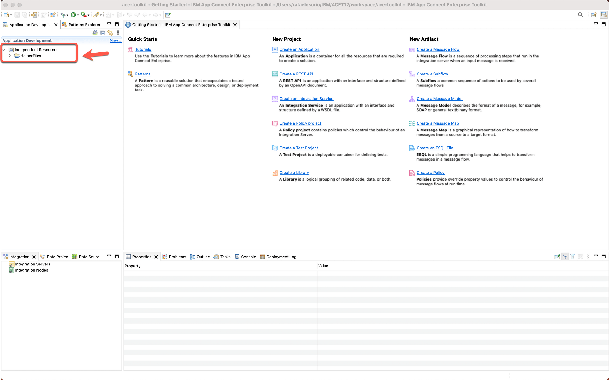Toggle the Properties view filter funnel icon

pyautogui.click(x=573, y=257)
